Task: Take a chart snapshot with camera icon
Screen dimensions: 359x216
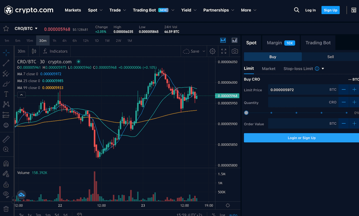Action: (235, 51)
